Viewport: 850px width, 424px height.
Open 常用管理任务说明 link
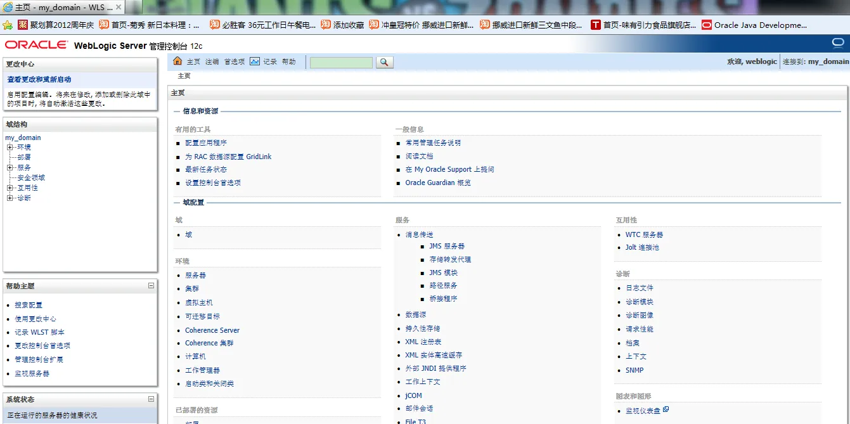(434, 143)
